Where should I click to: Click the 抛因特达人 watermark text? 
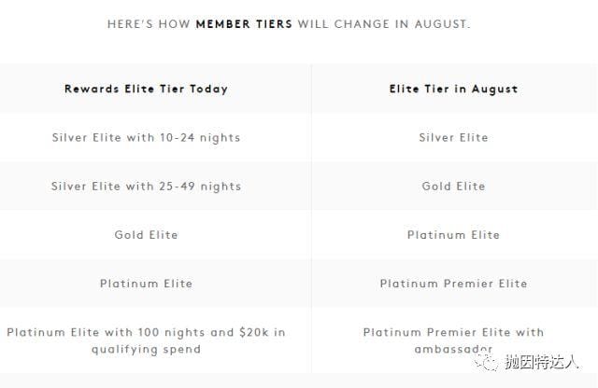coord(543,363)
